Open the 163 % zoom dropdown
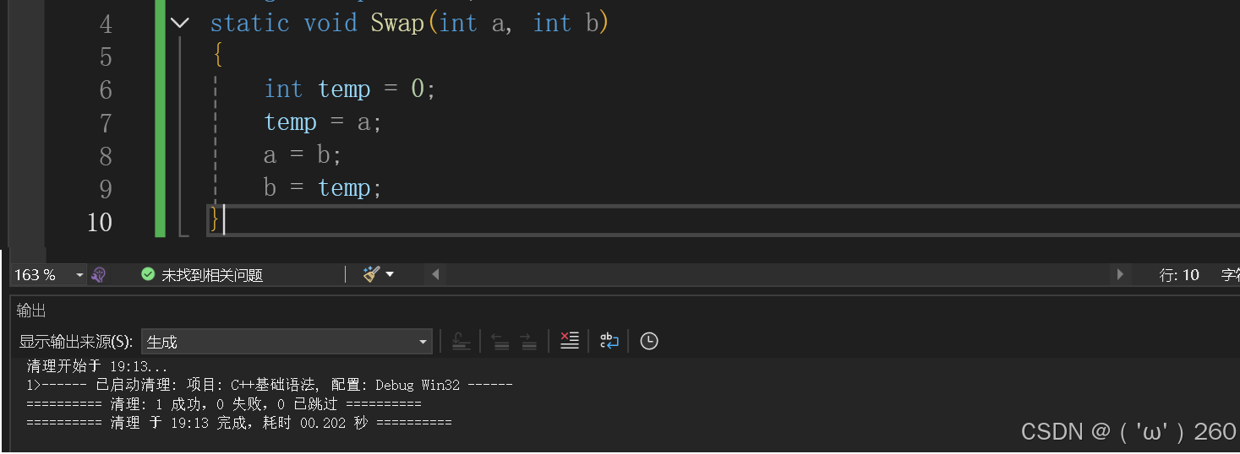Image resolution: width=1240 pixels, height=454 pixels. click(x=80, y=275)
